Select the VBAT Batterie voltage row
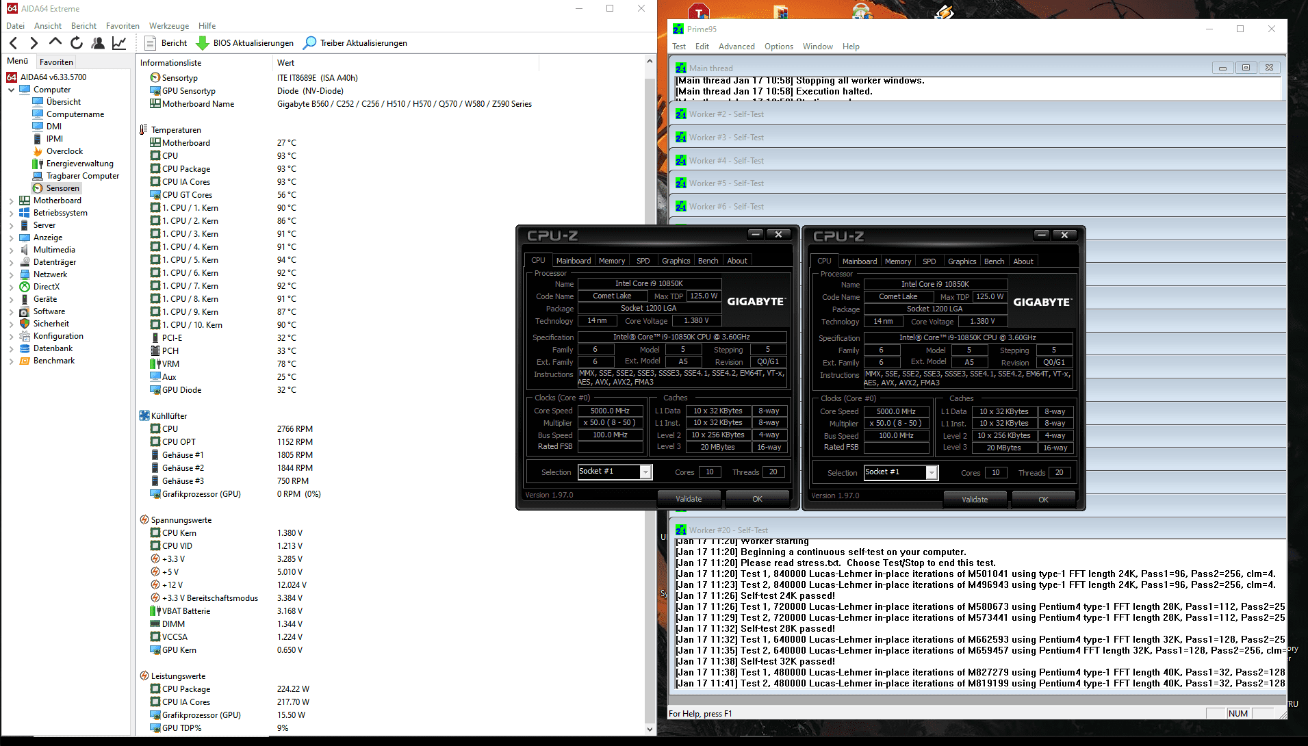The image size is (1308, 746). (390, 611)
